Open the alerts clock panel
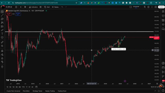Image resolution: width=165 pixels, height=93 pixels. 163,16
